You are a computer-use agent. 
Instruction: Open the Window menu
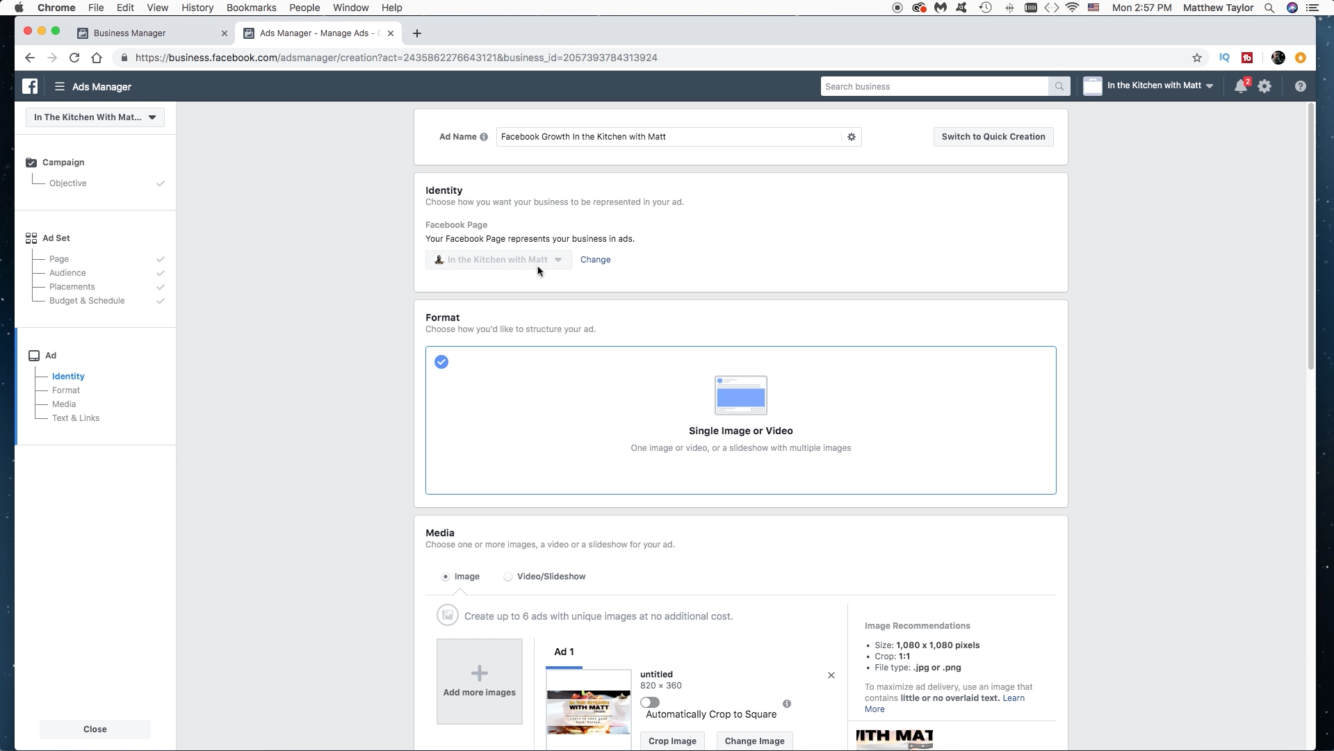[350, 8]
